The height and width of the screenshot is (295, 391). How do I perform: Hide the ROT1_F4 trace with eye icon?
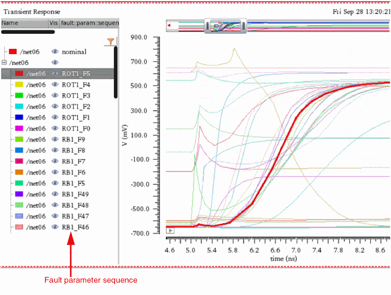pyautogui.click(x=55, y=85)
